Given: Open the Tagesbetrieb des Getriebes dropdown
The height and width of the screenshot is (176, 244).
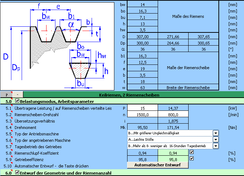Looking at the screenshot, I should [x=215, y=146].
